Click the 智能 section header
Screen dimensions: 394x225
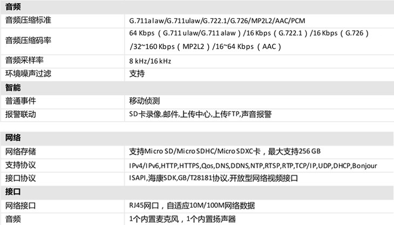(x=13, y=87)
